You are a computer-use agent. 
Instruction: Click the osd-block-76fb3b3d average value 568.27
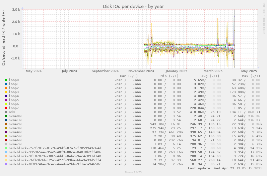click(197, 160)
